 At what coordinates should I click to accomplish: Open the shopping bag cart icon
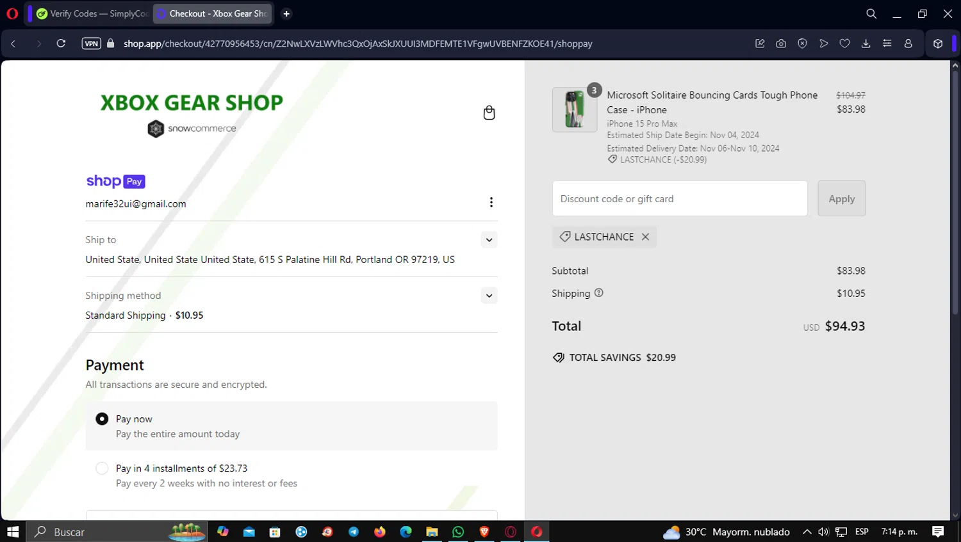click(489, 113)
